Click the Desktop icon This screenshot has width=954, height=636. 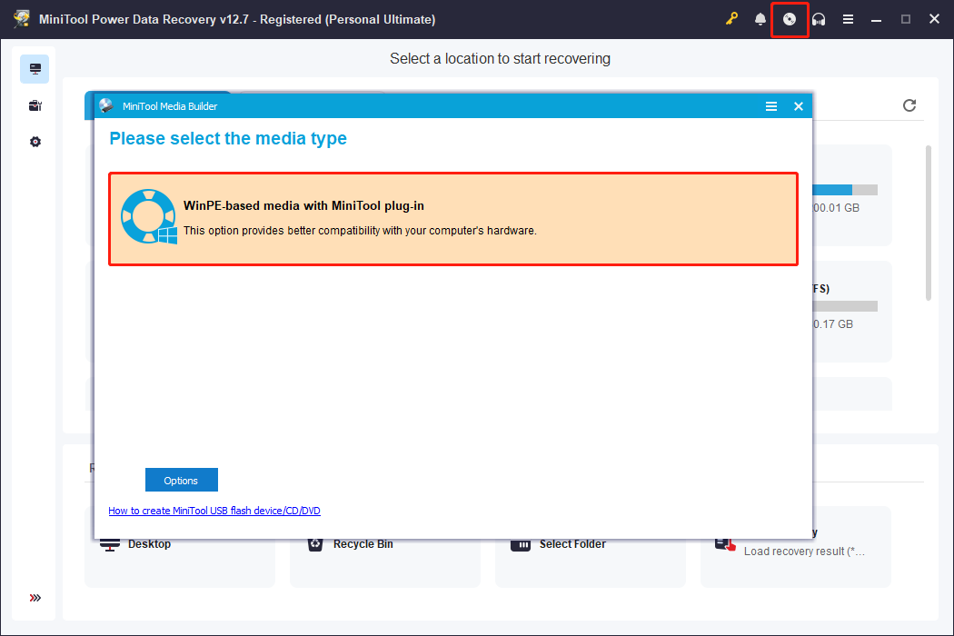point(110,545)
